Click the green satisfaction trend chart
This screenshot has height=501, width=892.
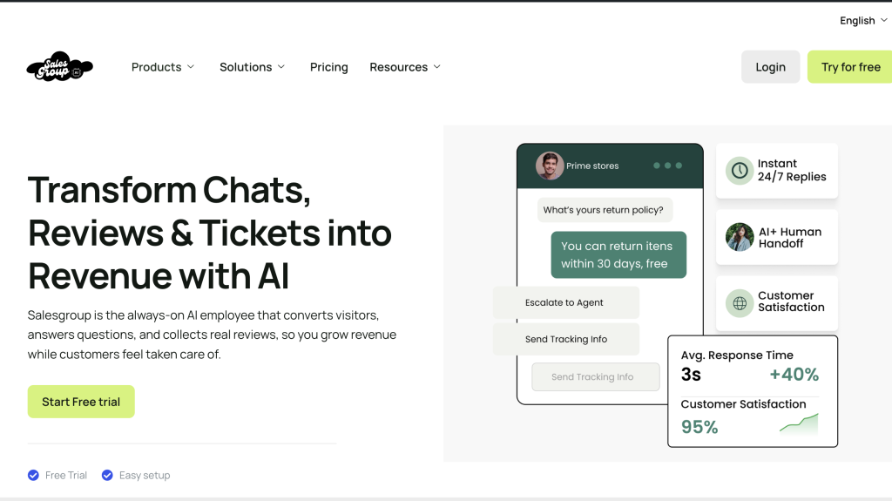click(799, 423)
